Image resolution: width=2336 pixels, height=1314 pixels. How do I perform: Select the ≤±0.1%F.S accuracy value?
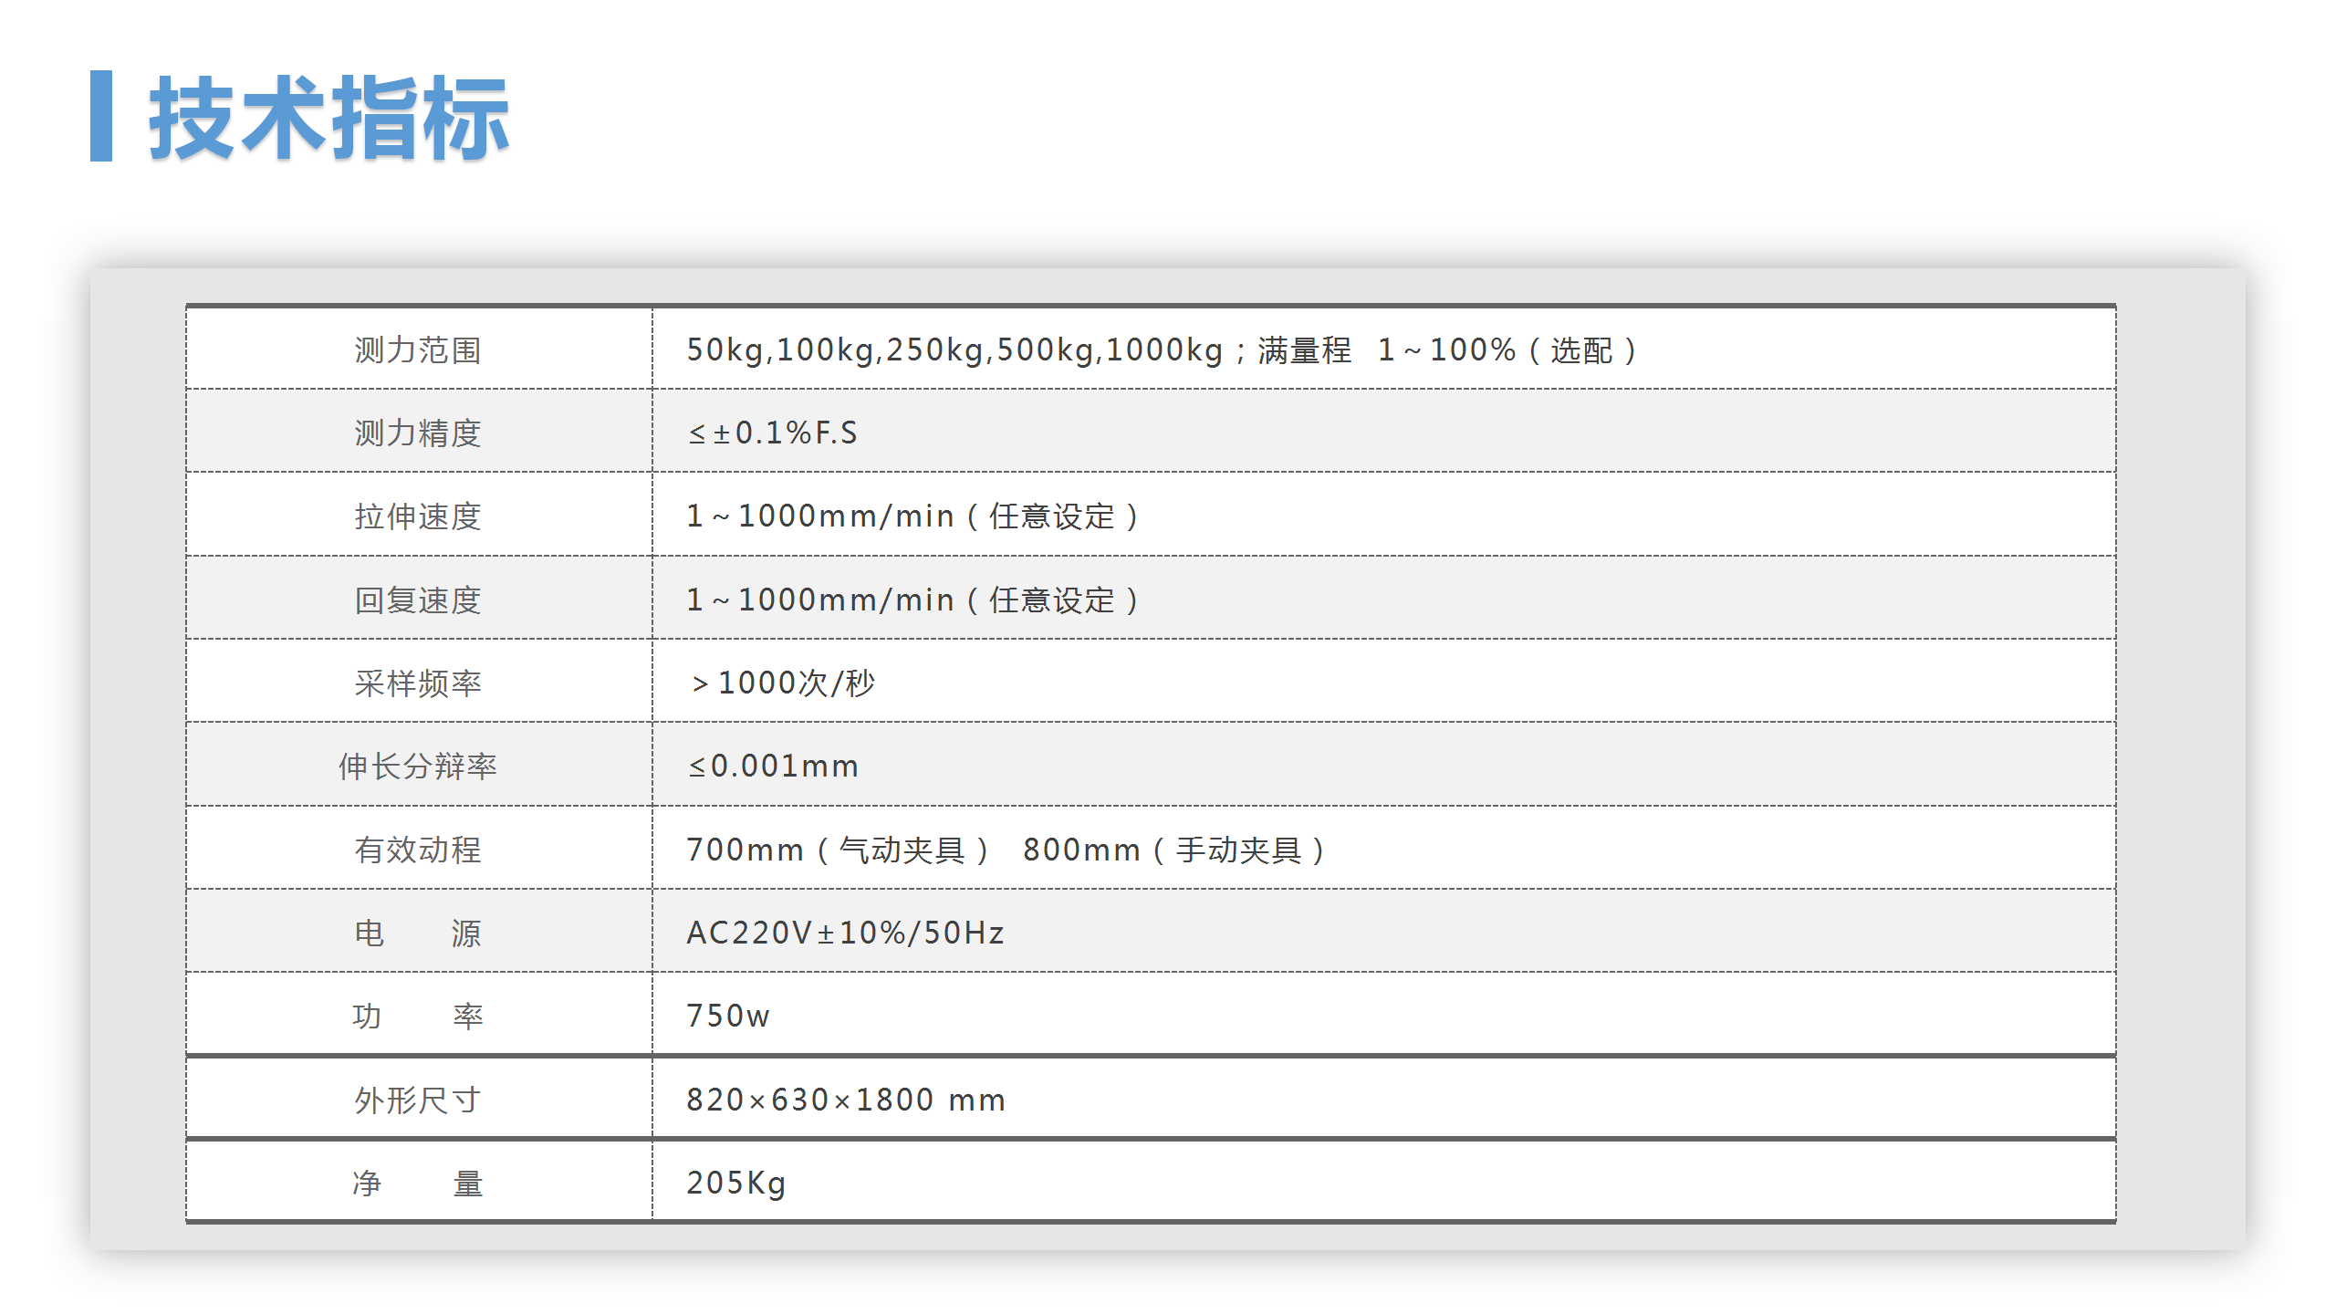(x=773, y=433)
